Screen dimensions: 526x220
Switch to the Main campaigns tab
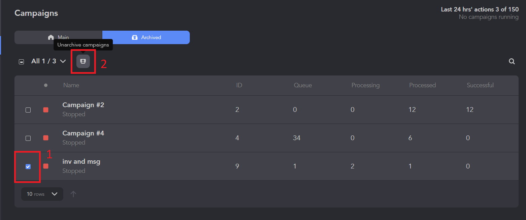[x=58, y=37]
